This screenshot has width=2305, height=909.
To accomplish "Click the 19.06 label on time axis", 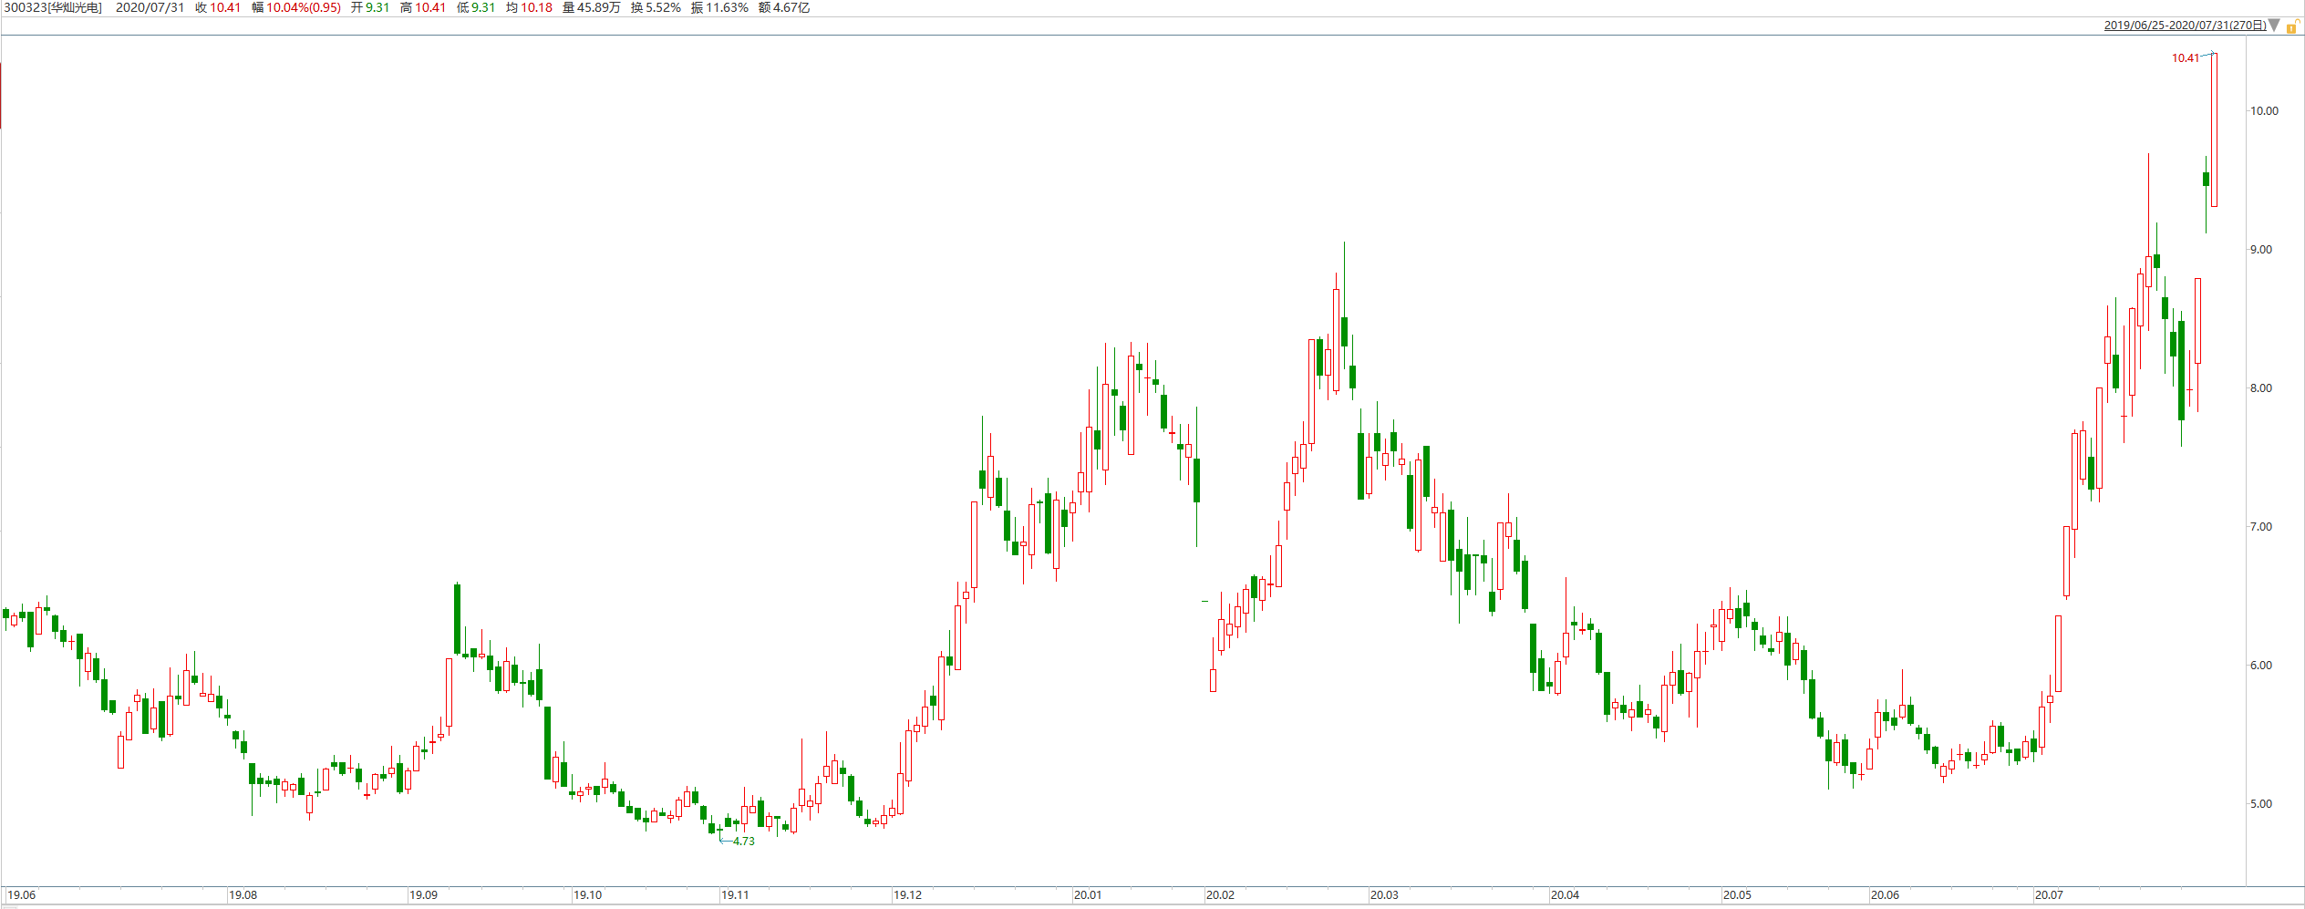I will coord(22,895).
